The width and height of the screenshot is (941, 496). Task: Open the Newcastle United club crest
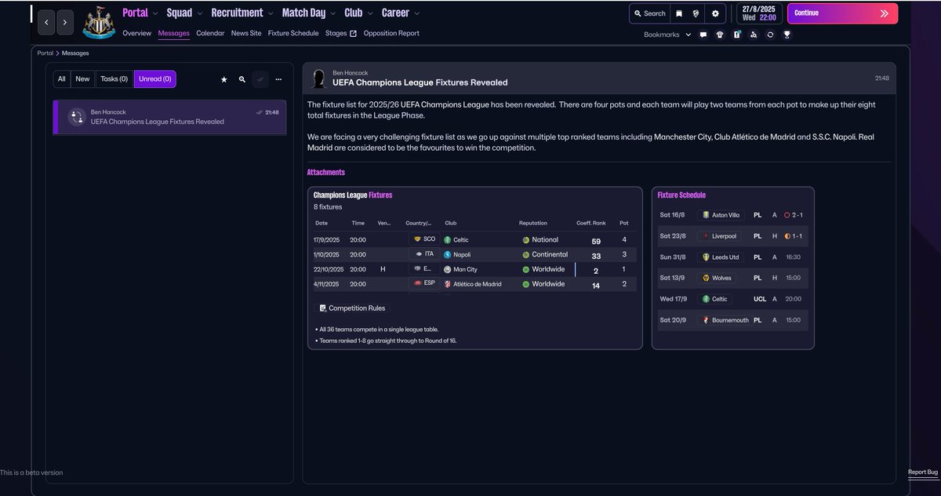[99, 22]
